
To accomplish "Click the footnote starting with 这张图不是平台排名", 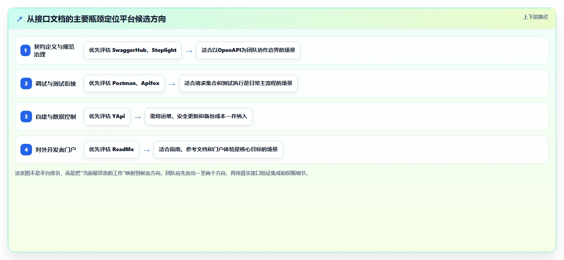I will (x=162, y=173).
